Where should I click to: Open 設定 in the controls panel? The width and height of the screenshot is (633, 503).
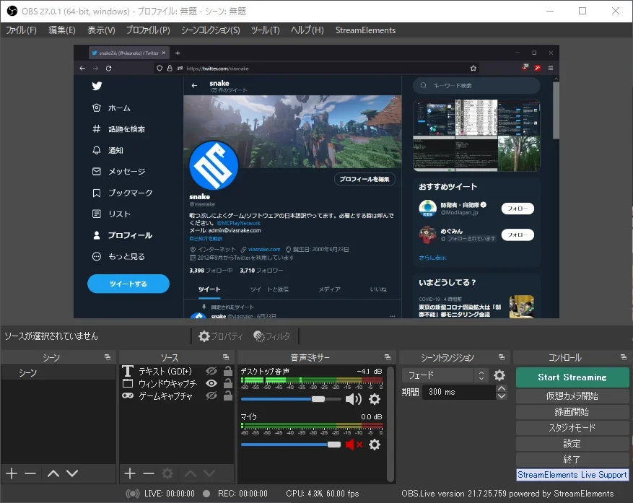click(x=572, y=444)
